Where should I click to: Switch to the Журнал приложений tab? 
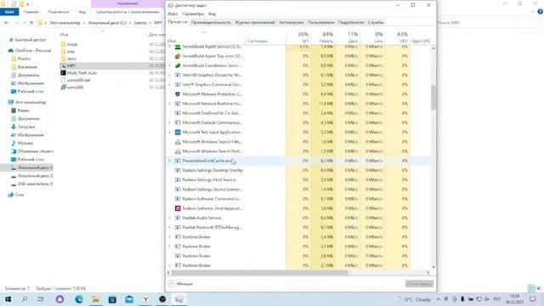(x=255, y=22)
